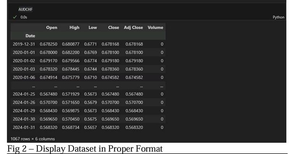Click the Open value 0.679170
Viewport: 289px width, 154px height.
coord(48,61)
